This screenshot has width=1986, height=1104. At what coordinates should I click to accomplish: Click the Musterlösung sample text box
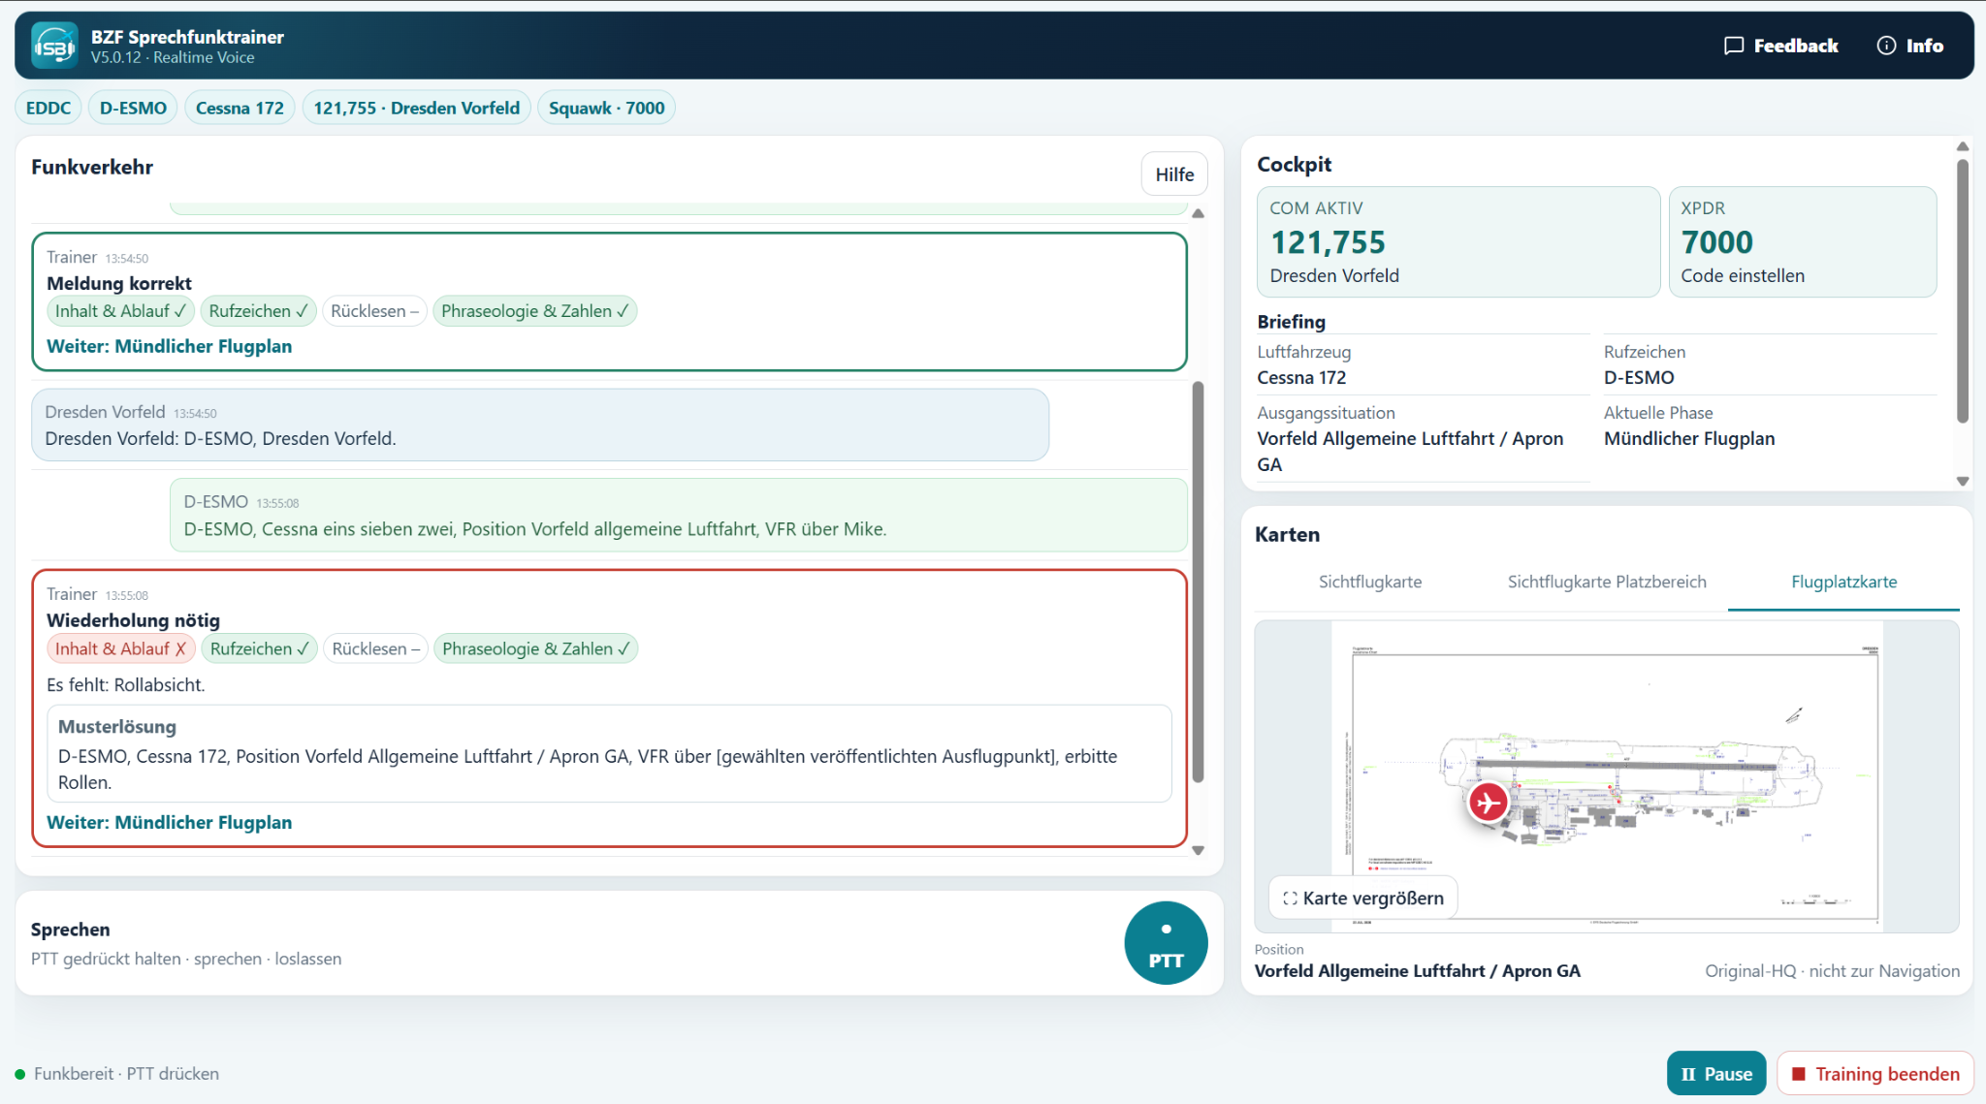[609, 753]
